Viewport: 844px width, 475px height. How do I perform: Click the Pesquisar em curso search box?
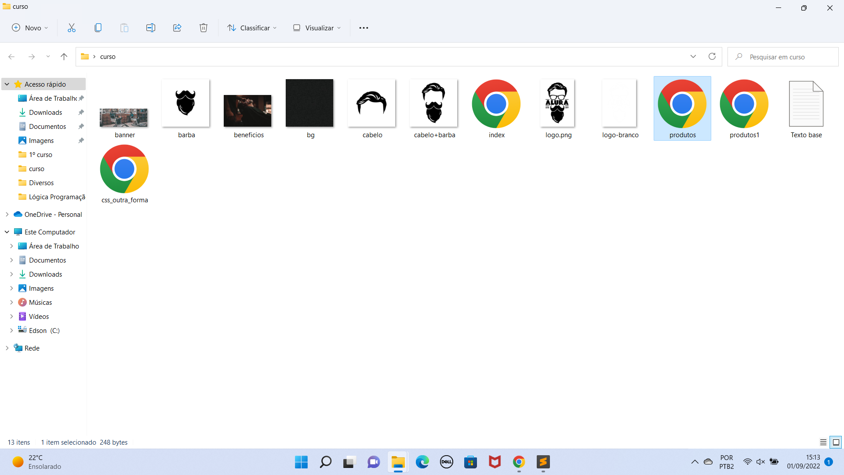coord(783,57)
